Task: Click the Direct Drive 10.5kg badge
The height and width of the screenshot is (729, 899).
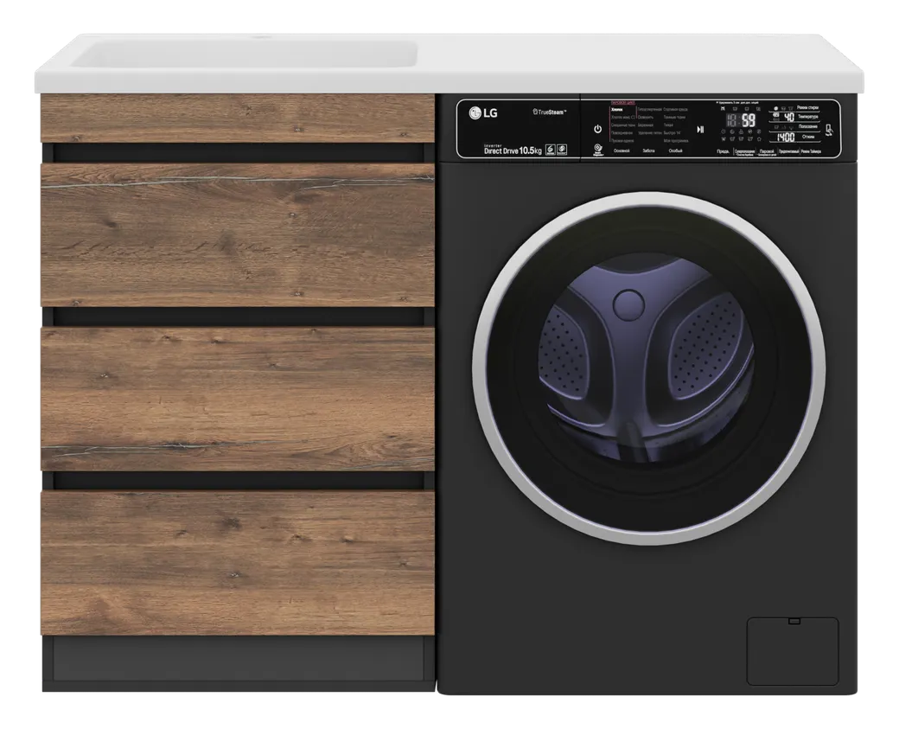Action: 513,150
